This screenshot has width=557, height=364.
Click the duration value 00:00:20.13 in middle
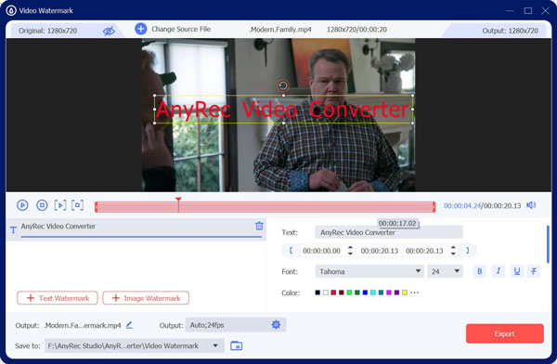(380, 251)
